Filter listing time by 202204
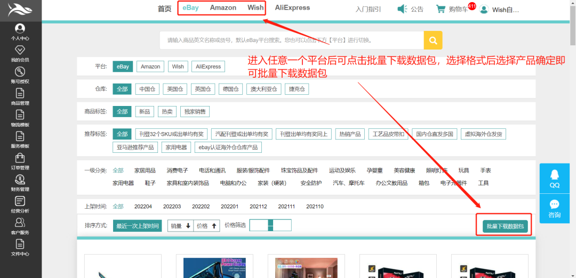Viewport: 576px width, 278px height. [x=143, y=207]
